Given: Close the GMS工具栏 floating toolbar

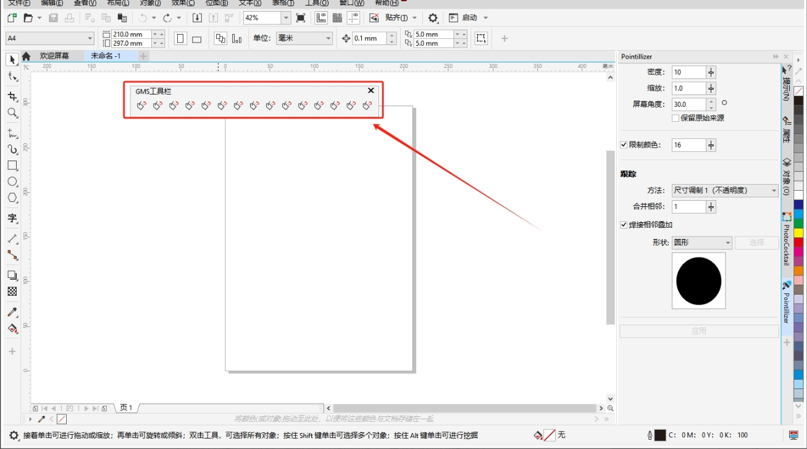Looking at the screenshot, I should click(x=371, y=90).
